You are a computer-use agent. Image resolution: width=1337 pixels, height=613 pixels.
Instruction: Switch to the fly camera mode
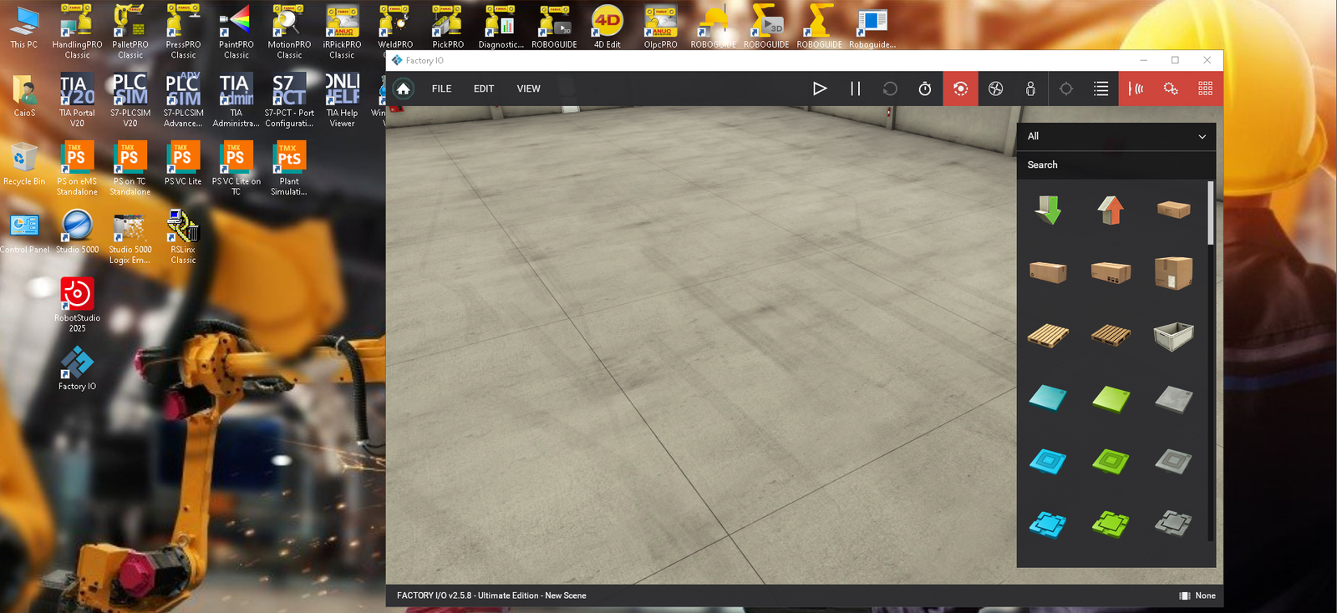(996, 89)
